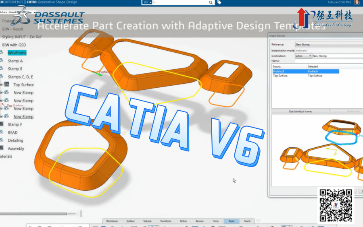Image resolution: width=363 pixels, height=227 pixels.
Task: Click the Name field in Insert Object
Action: point(329,61)
